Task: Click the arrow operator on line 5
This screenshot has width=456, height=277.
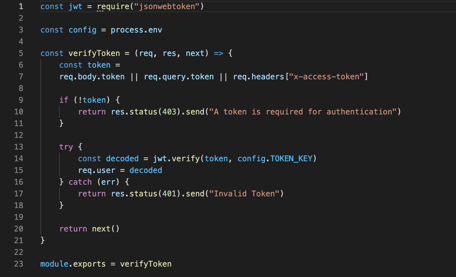Action: coord(219,53)
